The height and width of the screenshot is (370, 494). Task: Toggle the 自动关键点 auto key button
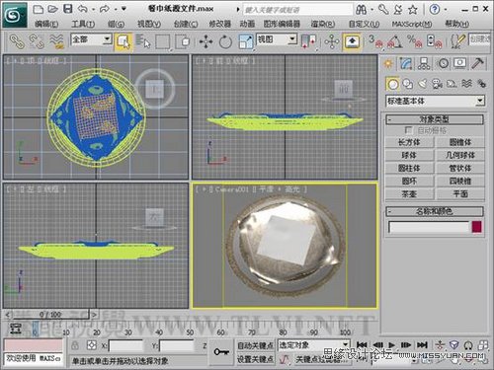point(255,345)
